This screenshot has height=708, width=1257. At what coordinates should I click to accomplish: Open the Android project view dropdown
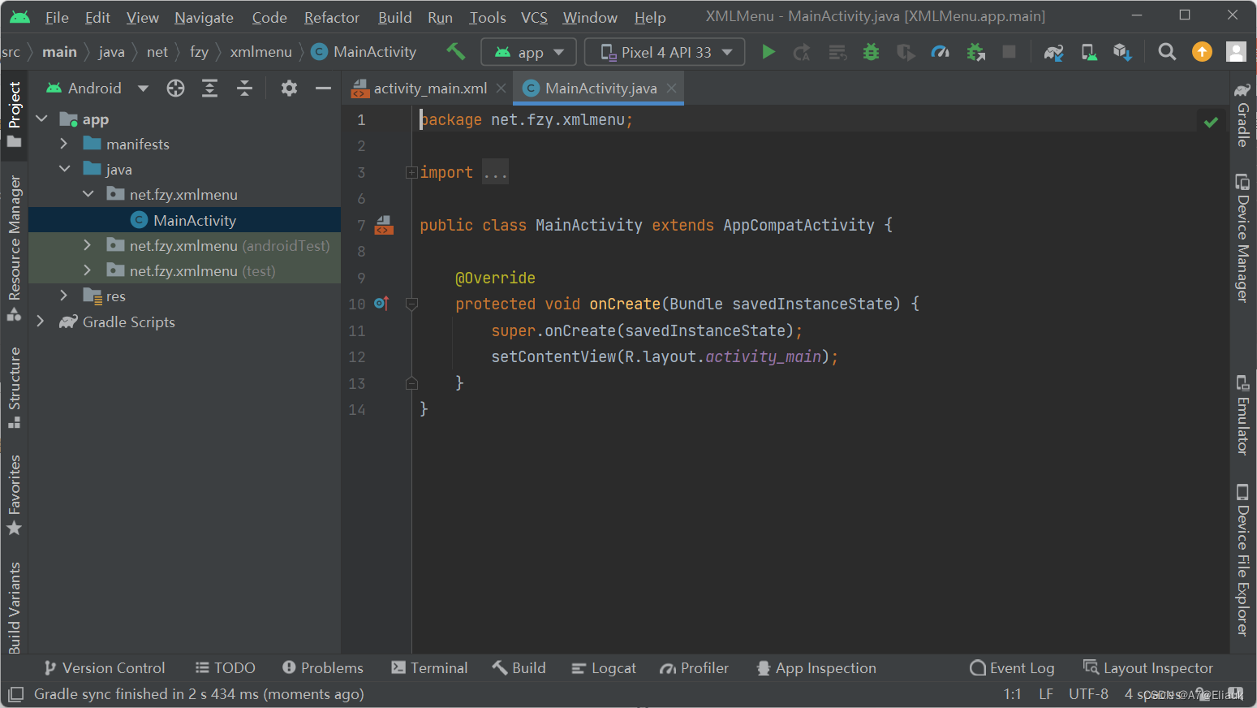pyautogui.click(x=97, y=88)
